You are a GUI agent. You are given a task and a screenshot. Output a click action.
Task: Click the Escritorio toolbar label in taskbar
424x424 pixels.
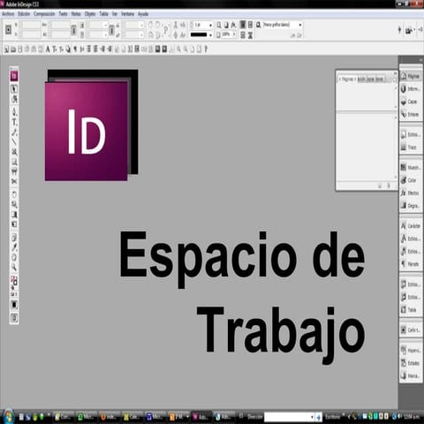click(x=332, y=417)
